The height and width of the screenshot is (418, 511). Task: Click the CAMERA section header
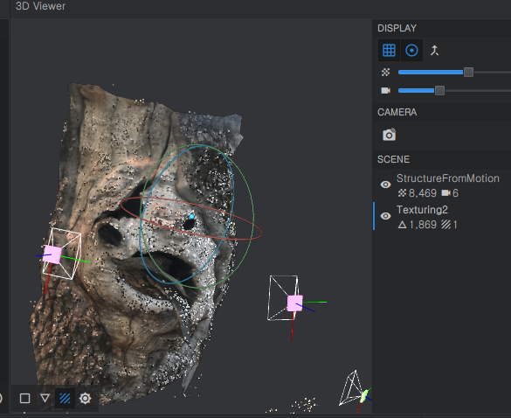tap(397, 112)
